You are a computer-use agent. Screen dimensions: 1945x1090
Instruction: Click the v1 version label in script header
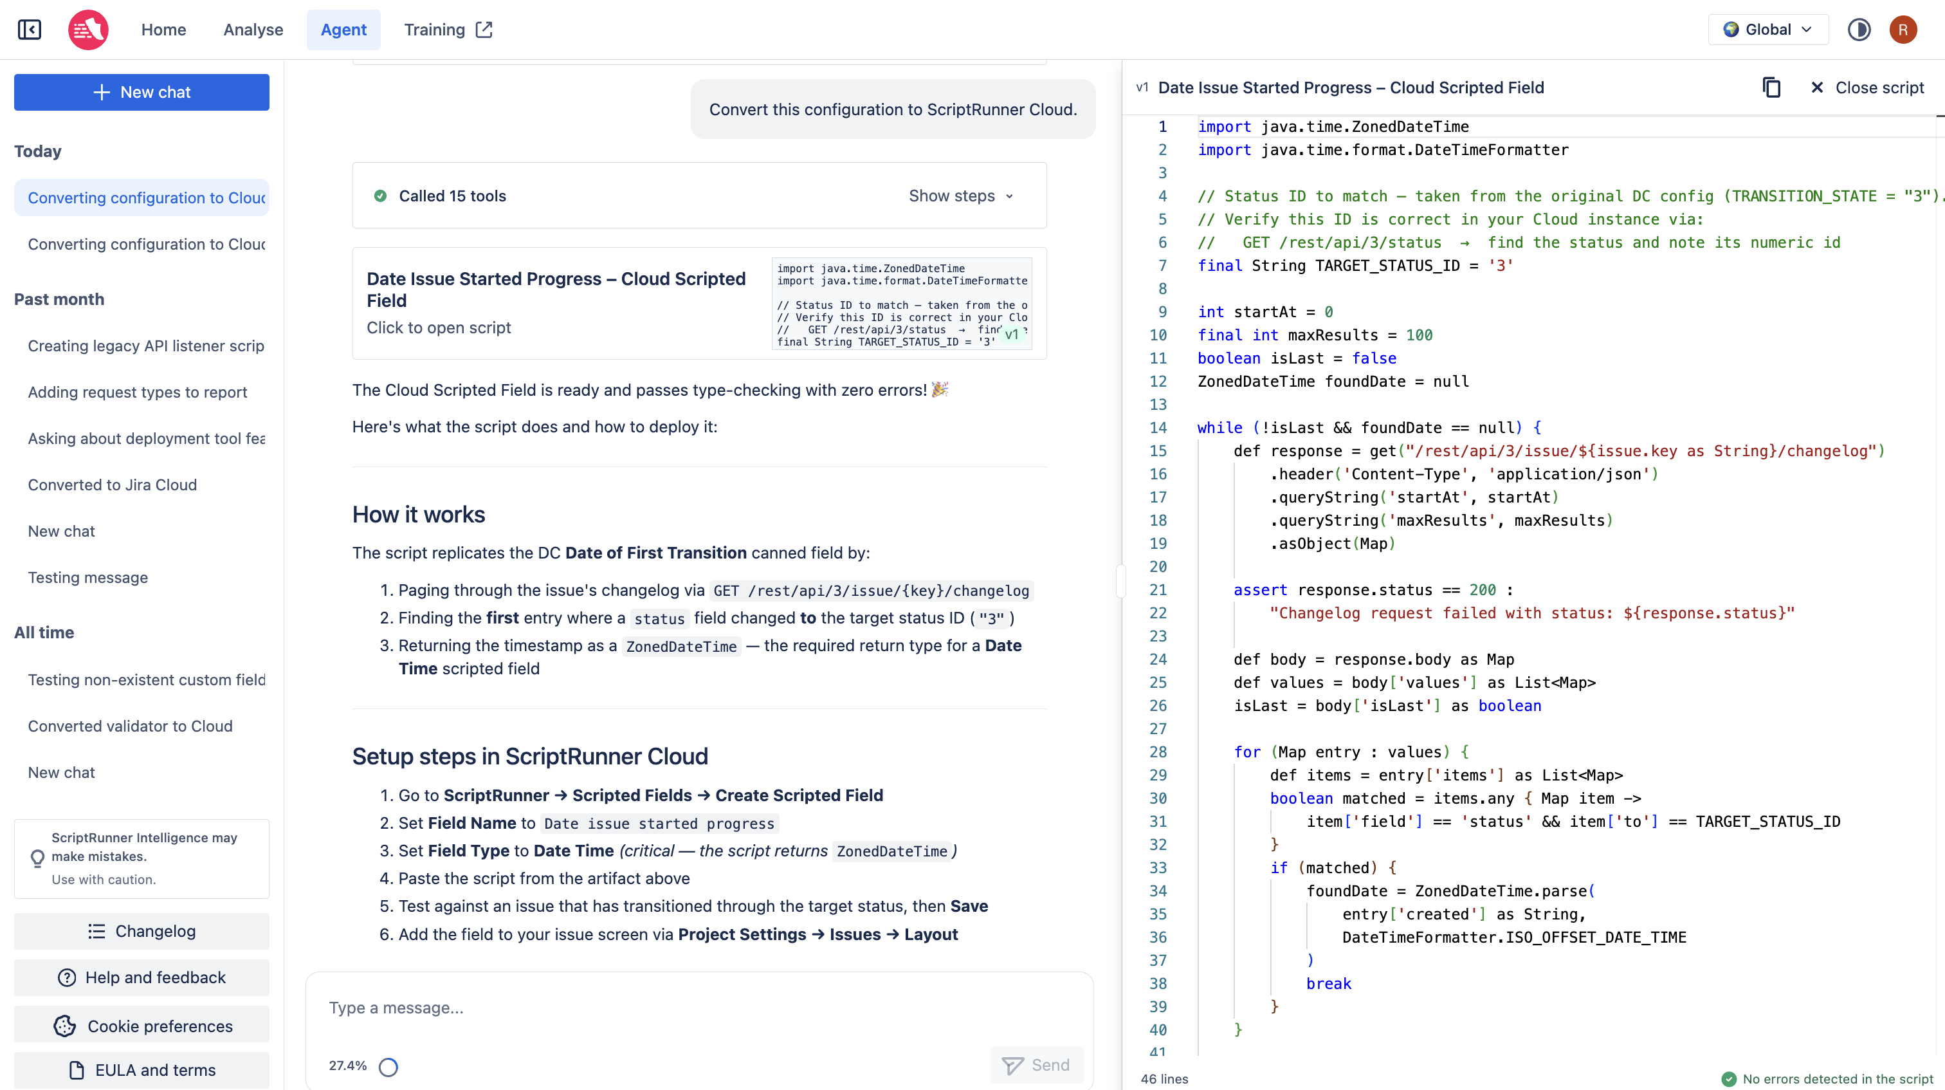(1142, 88)
